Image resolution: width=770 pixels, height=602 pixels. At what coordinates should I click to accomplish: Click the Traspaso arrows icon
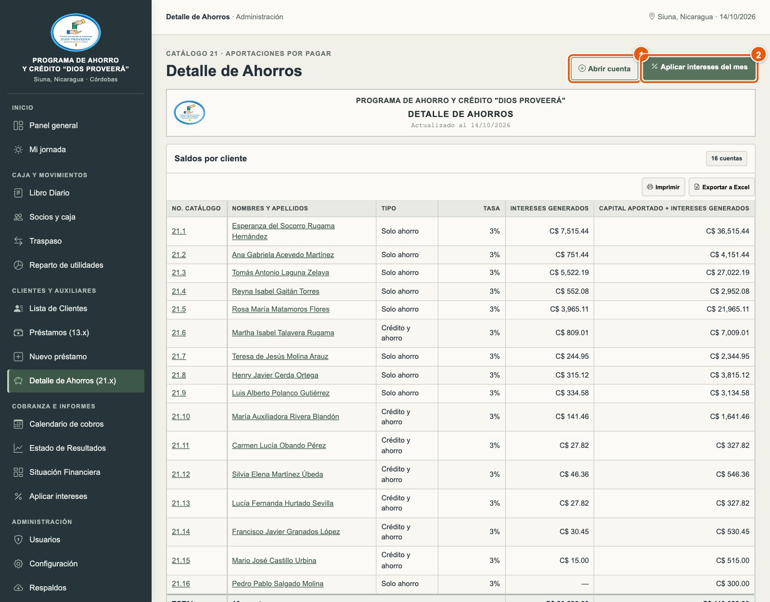18,241
